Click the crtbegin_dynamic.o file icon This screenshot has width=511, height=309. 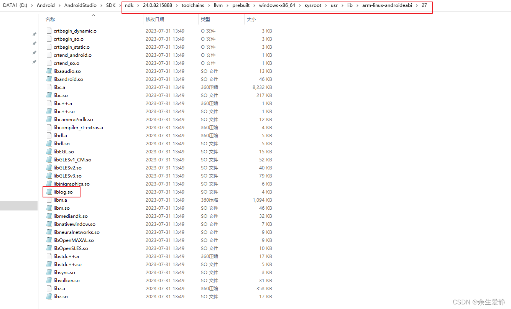(x=49, y=31)
